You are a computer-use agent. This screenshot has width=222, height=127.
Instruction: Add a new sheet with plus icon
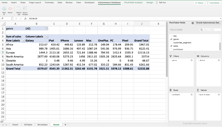click(65, 125)
